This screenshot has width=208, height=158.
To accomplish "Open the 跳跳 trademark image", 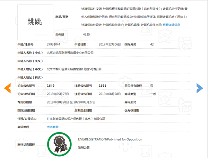I will pyautogui.click(x=35, y=21).
